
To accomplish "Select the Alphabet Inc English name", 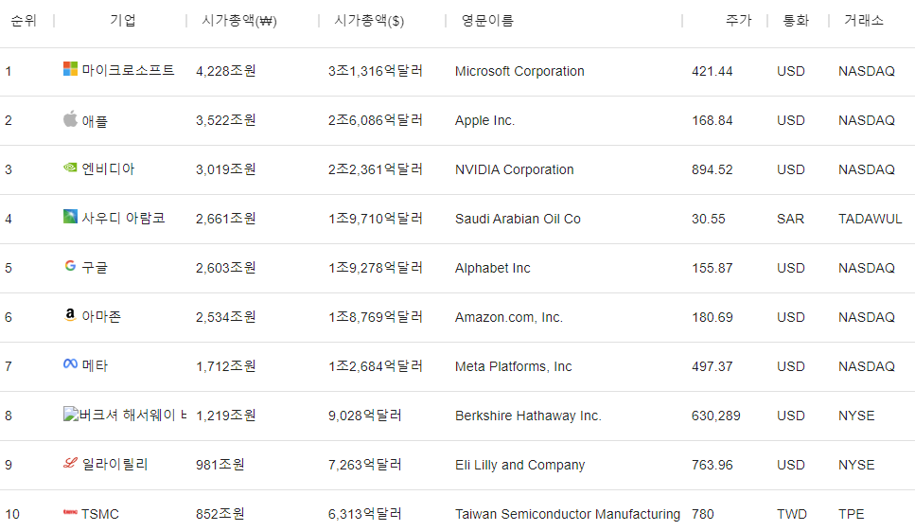I will (493, 268).
